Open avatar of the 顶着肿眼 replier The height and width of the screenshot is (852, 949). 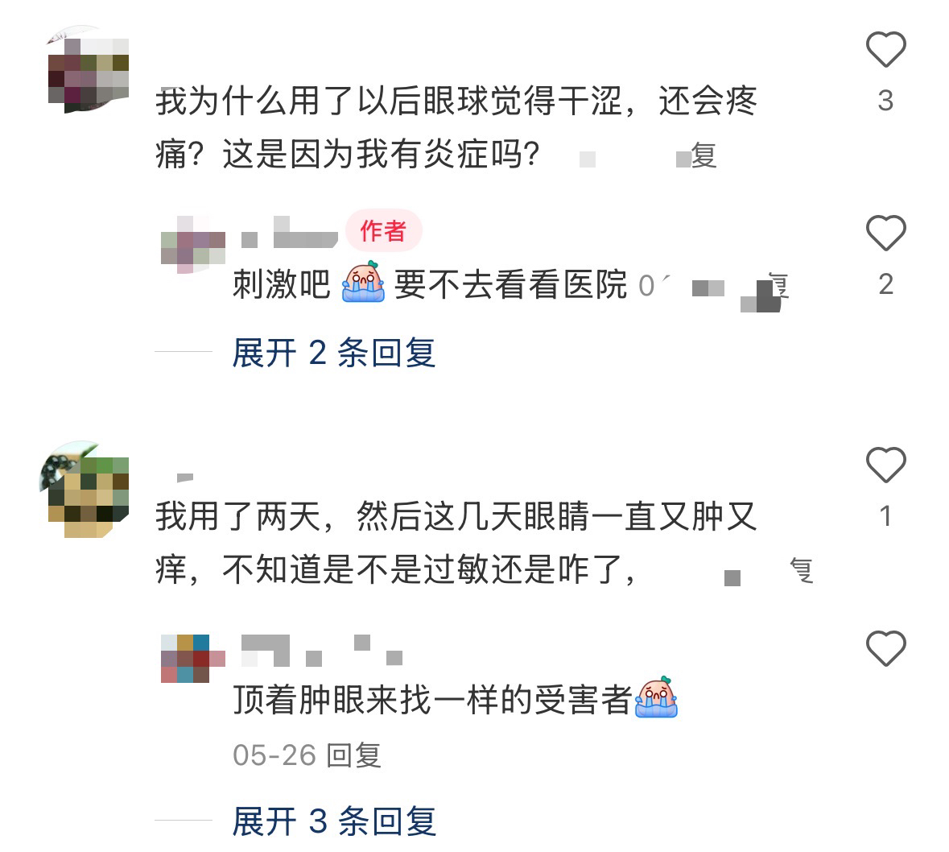click(x=192, y=659)
